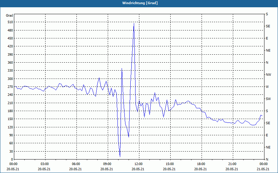Select the 00:00 label above 21.05.21

tap(263, 164)
